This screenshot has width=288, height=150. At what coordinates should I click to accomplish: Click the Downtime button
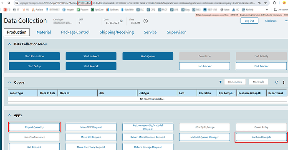[205, 56]
